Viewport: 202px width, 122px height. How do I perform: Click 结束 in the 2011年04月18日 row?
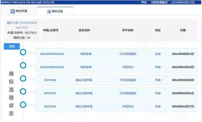pyautogui.click(x=158, y=67)
